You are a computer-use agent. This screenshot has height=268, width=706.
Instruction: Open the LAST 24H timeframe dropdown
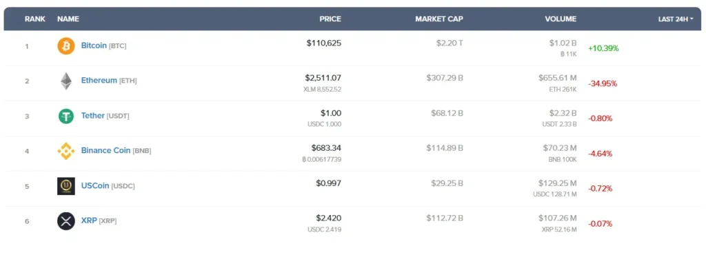point(676,19)
